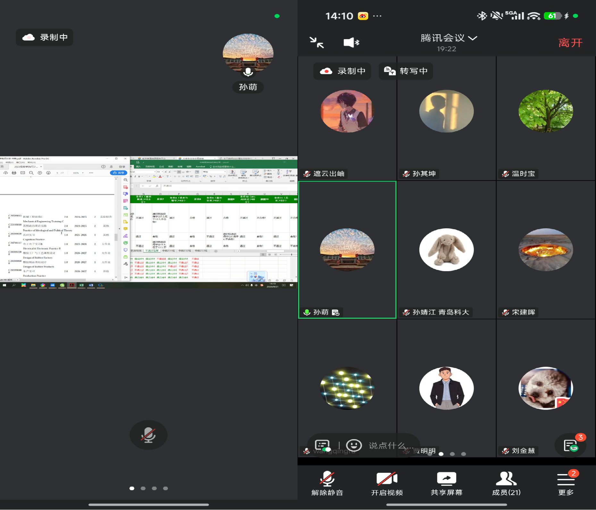Tap 刘金慧 dog avatar
596x510 pixels.
546,388
